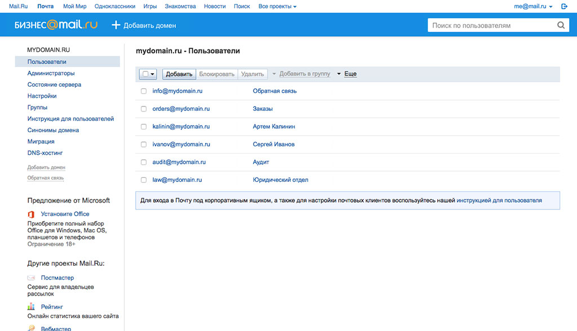
Task: Open Группы in the sidebar
Action: pyautogui.click(x=37, y=108)
